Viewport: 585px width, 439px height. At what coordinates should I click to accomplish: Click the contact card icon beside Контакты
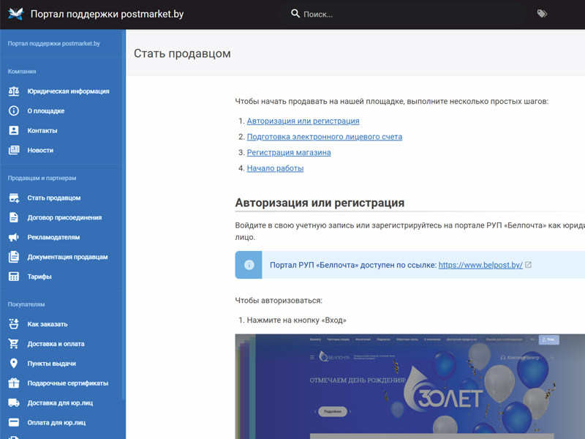coord(13,131)
